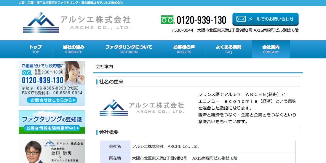Select the 会社案内 COMPANY menu item
Viewport: 326px width, 163px height.
(271, 49)
